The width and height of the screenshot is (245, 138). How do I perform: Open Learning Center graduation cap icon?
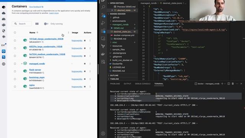[3, 37]
